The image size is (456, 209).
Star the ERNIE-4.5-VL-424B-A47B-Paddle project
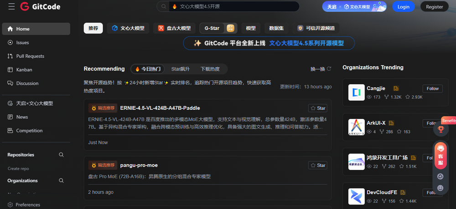pos(317,108)
